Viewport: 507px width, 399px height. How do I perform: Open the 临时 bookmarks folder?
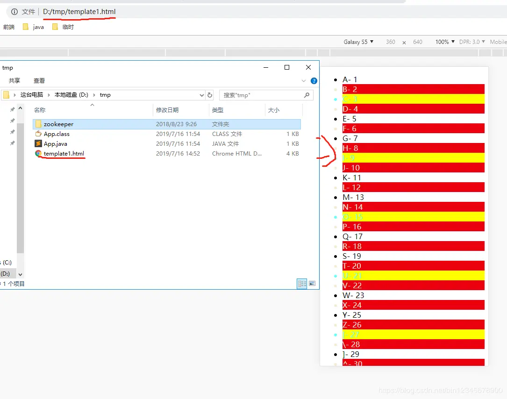[x=63, y=27]
